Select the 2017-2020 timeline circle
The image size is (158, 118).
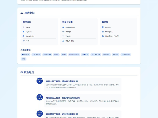[40, 97]
